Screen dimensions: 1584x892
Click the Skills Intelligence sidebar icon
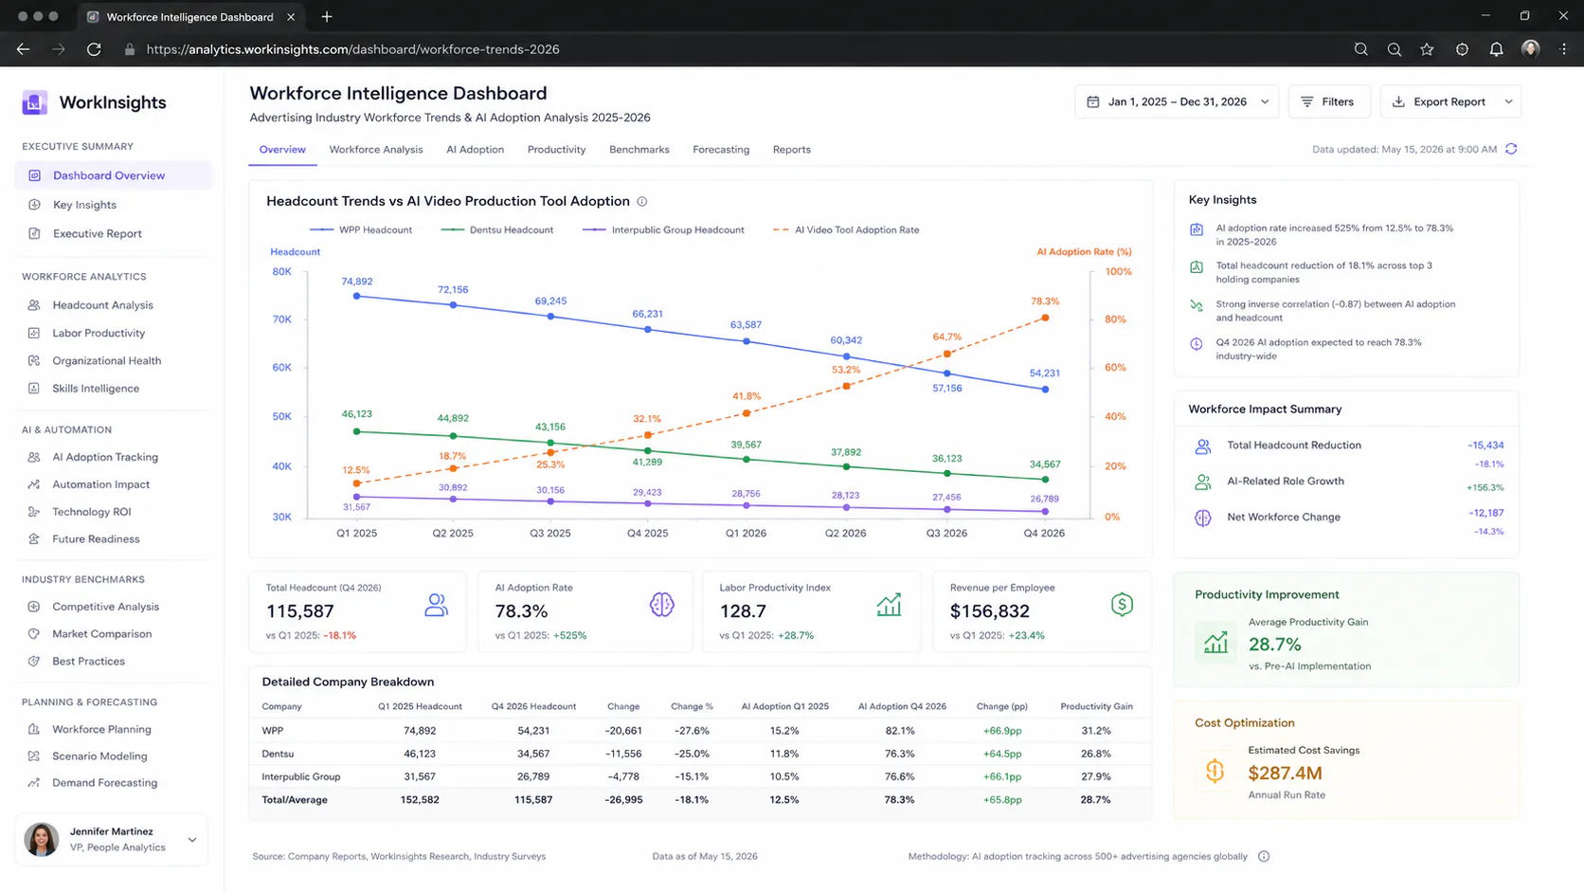pos(34,388)
